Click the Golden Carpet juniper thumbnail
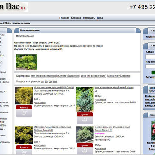The width and height of the screenshot is (155, 155). [24, 135]
